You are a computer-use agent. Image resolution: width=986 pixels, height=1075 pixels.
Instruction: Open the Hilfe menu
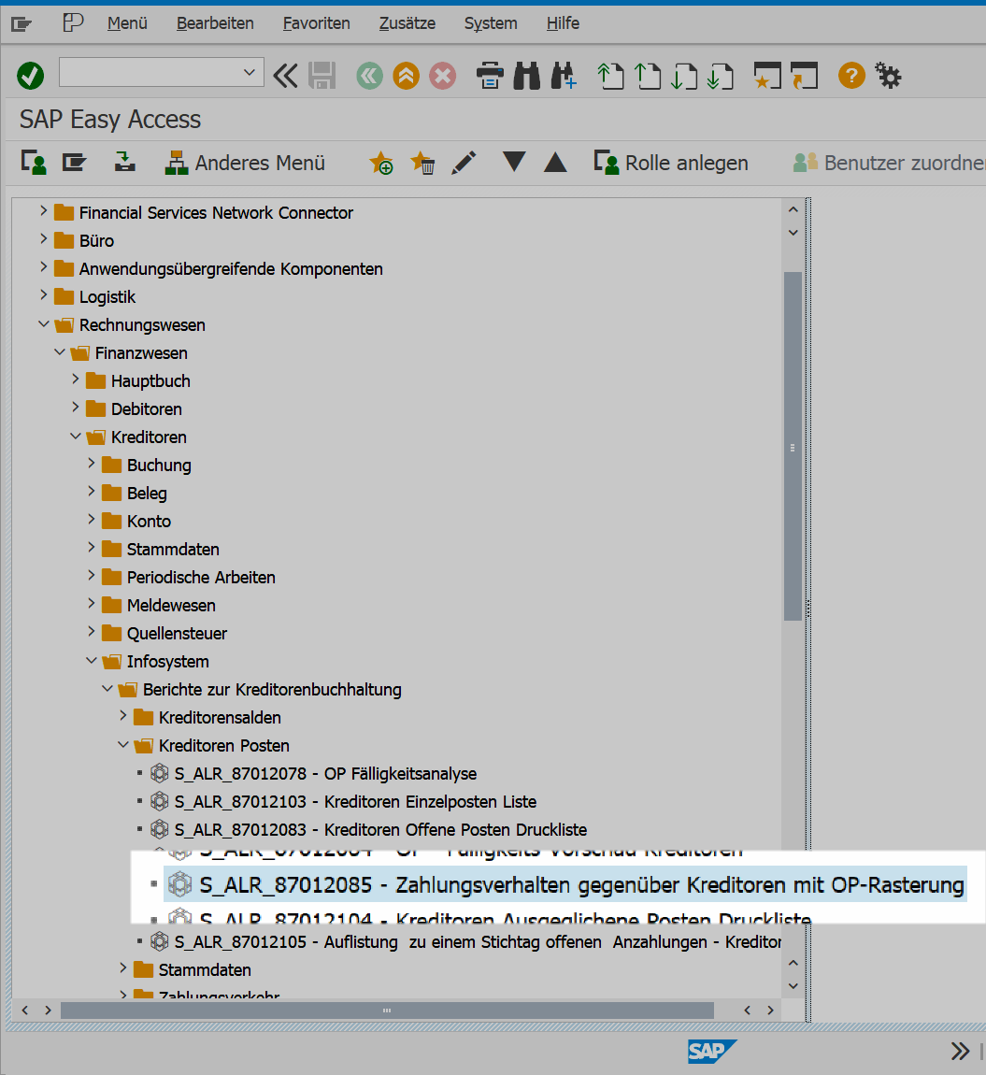563,23
